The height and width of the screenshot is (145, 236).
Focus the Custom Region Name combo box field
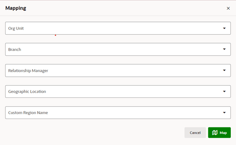(x=118, y=113)
